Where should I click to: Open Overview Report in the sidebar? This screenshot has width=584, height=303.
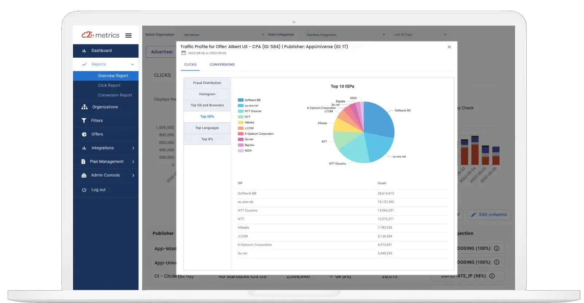[x=106, y=76]
